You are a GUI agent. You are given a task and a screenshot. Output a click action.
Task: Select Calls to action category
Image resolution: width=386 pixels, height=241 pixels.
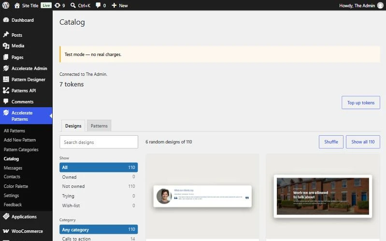tap(99, 239)
